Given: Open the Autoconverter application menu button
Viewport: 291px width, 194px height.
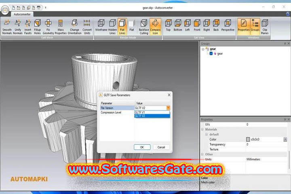Looking at the screenshot, I should point(5,10).
